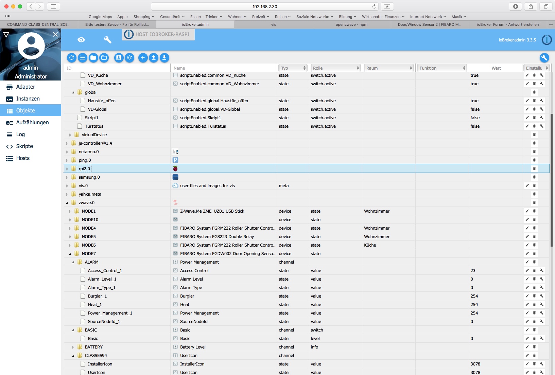Image resolution: width=555 pixels, height=375 pixels.
Task: Open custom settings for InstallerIcon
Action: (x=541, y=364)
